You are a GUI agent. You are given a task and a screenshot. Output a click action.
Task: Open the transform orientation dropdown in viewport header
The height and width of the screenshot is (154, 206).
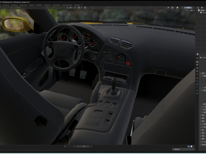click(70, 8)
